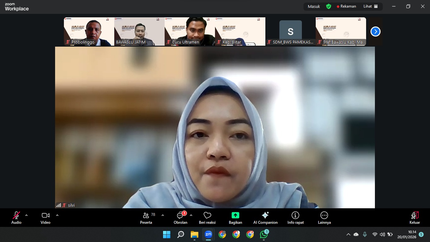Click the Masuk sign-in button

314,6
